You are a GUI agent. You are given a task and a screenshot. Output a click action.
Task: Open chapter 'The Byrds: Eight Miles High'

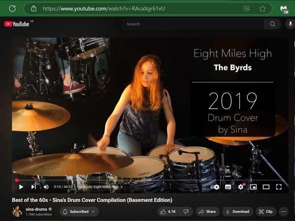pyautogui.click(x=99, y=187)
